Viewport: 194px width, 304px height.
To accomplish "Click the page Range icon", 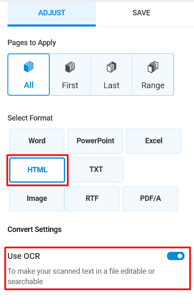I will [x=153, y=67].
